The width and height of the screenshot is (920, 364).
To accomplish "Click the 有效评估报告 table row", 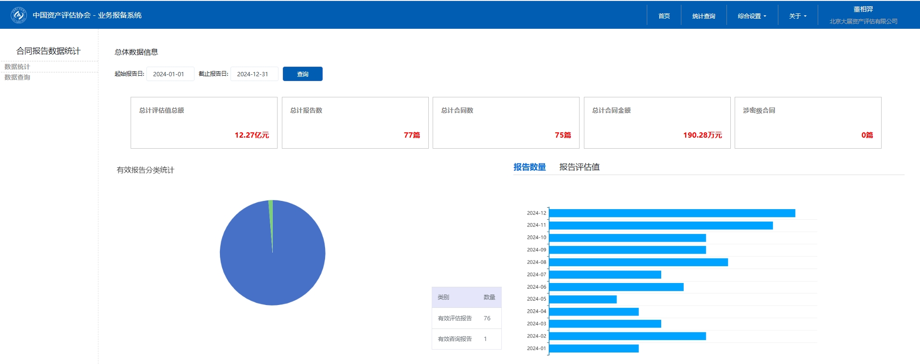I will coord(466,318).
